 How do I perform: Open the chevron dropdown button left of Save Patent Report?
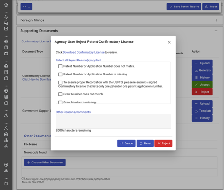pyautogui.click(x=26, y=7)
